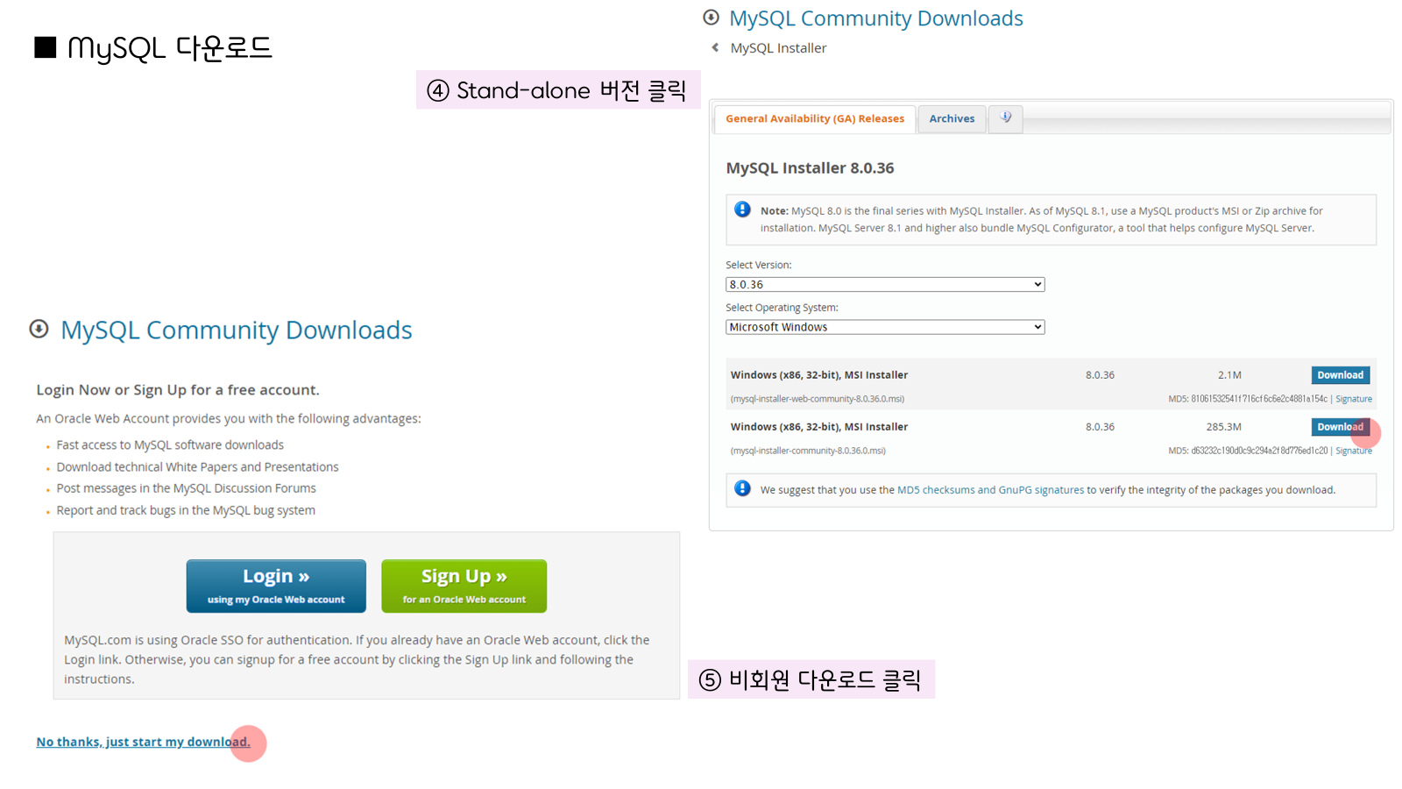This screenshot has height=789, width=1402.
Task: Click Report and track bugs bullet text
Action: coord(186,510)
